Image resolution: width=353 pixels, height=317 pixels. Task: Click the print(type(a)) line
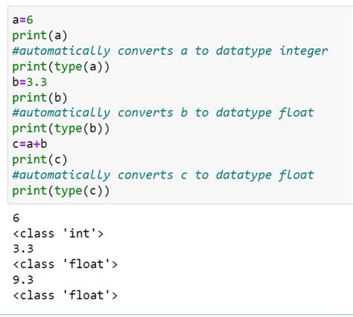click(x=61, y=67)
